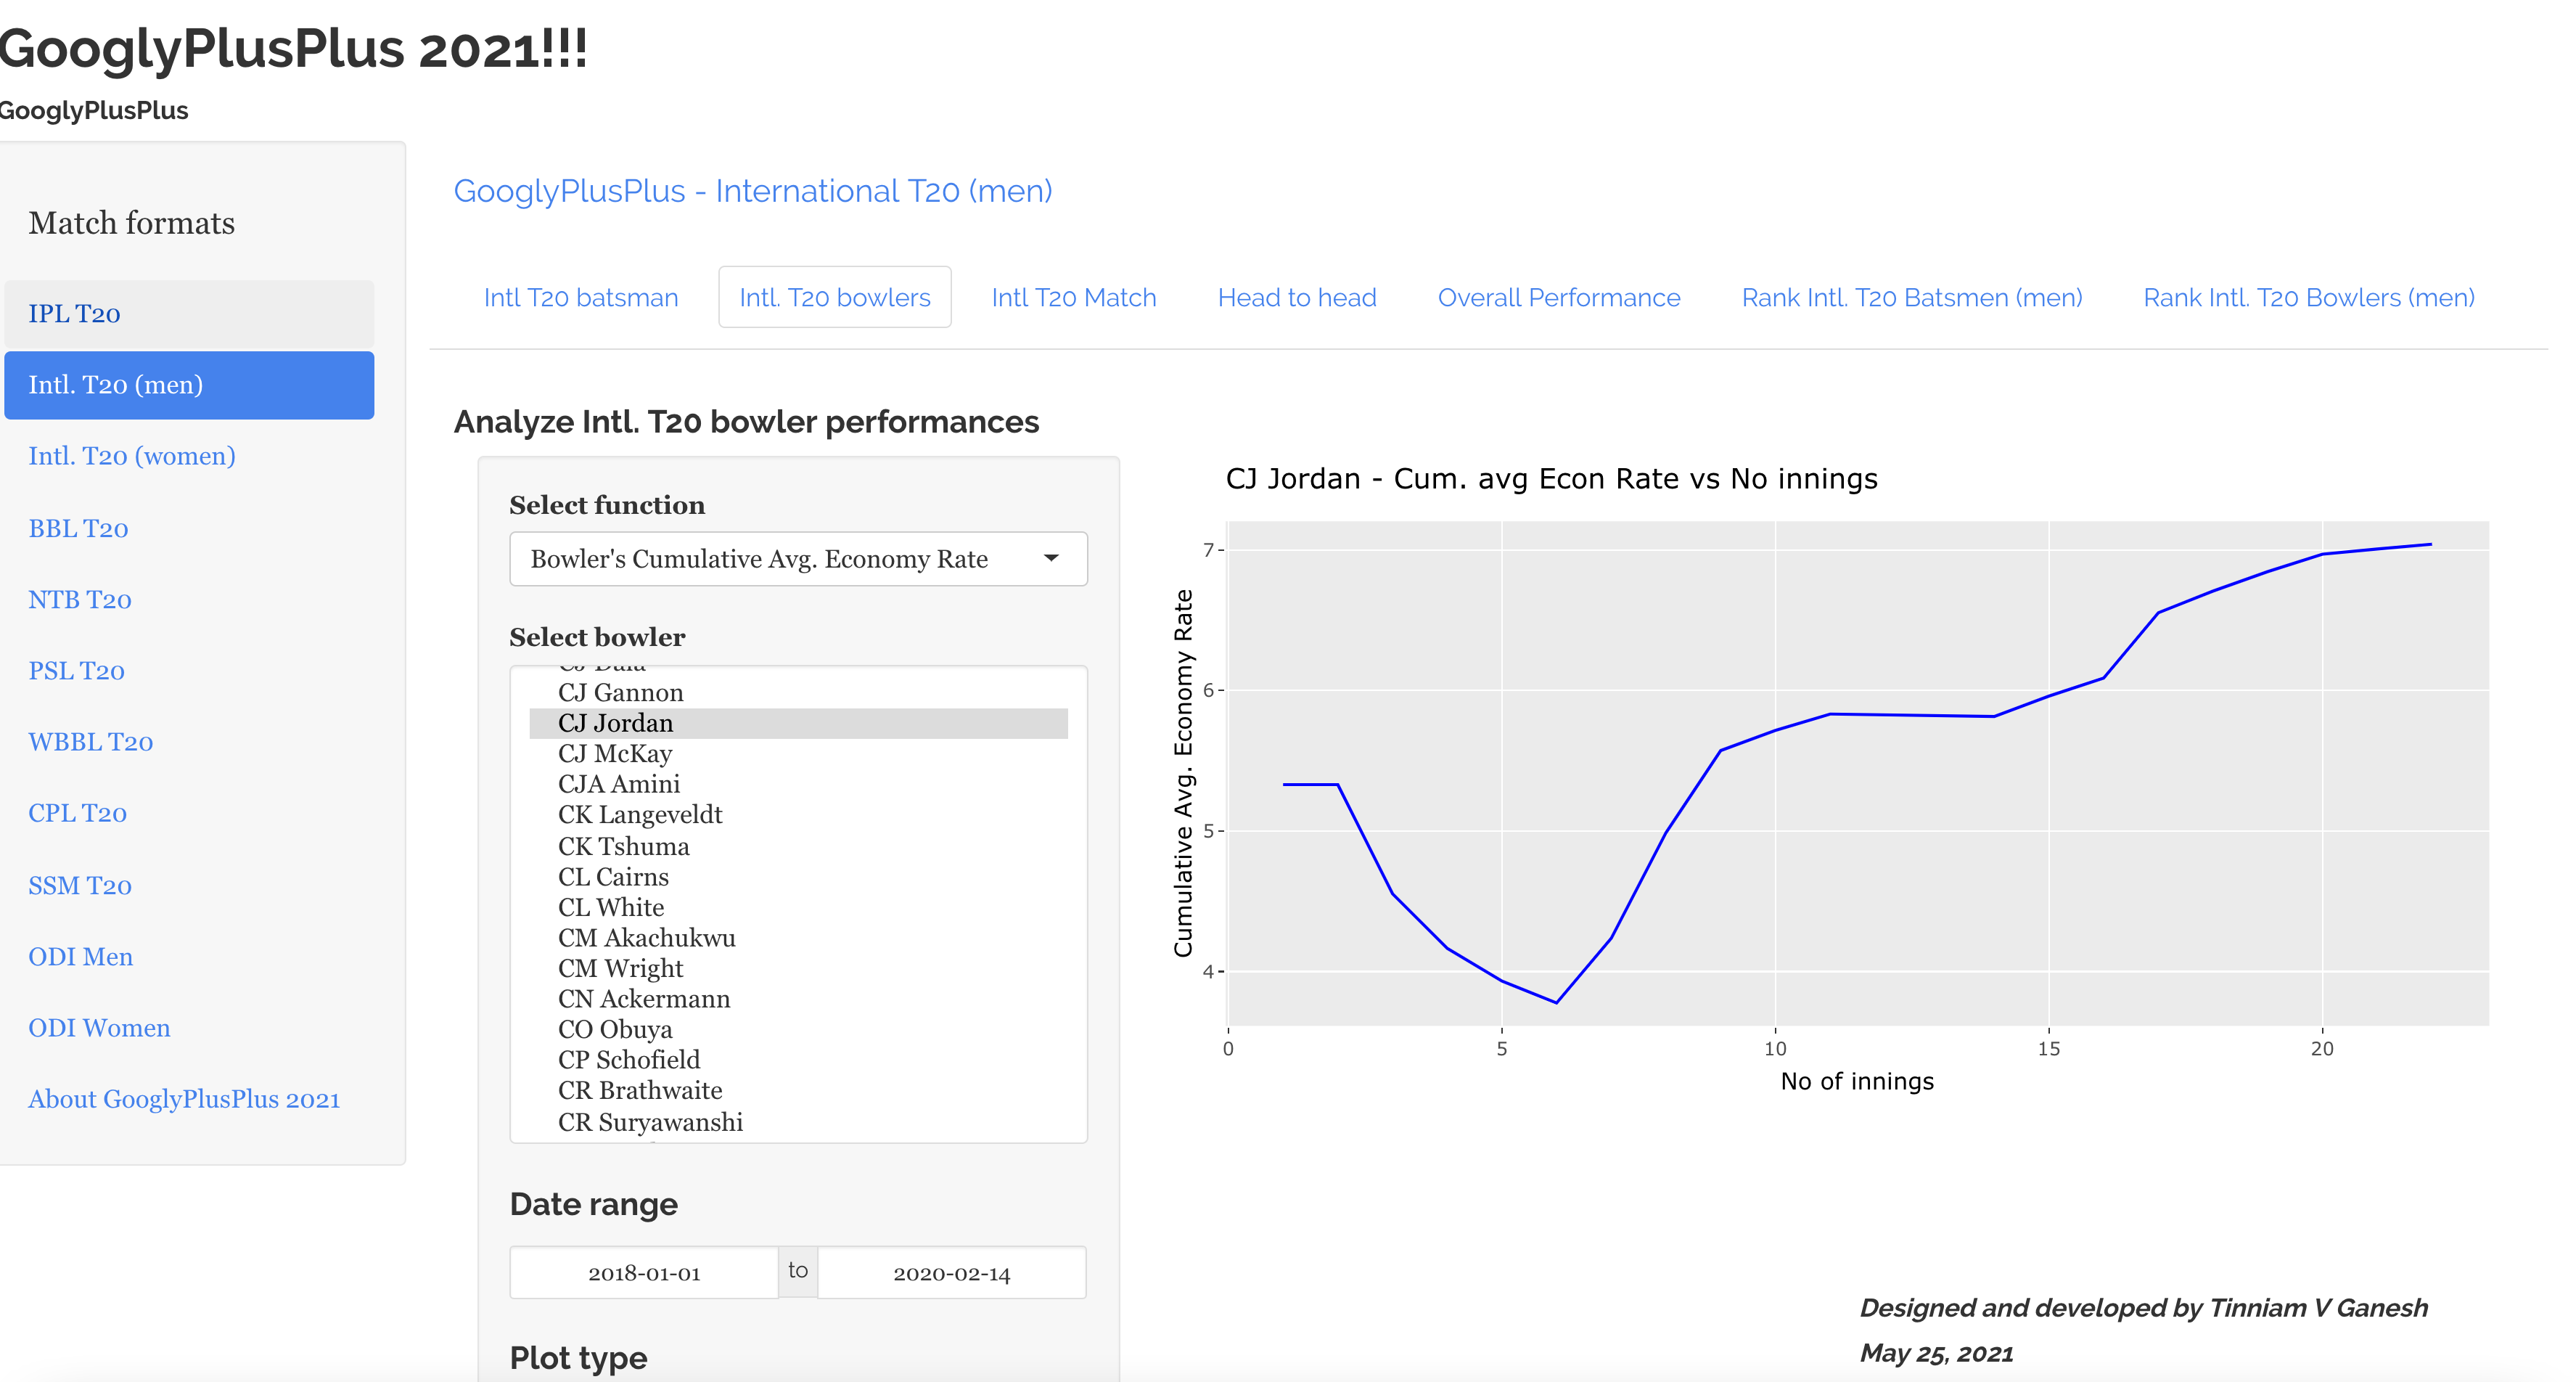Open Rank Intl. T20 Bowlers tab
The width and height of the screenshot is (2576, 1382).
coord(2308,298)
